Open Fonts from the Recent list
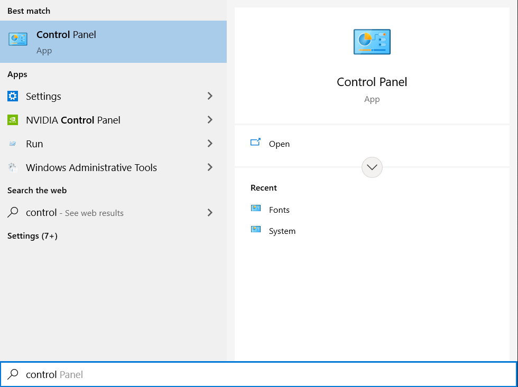The image size is (518, 387). (x=279, y=210)
